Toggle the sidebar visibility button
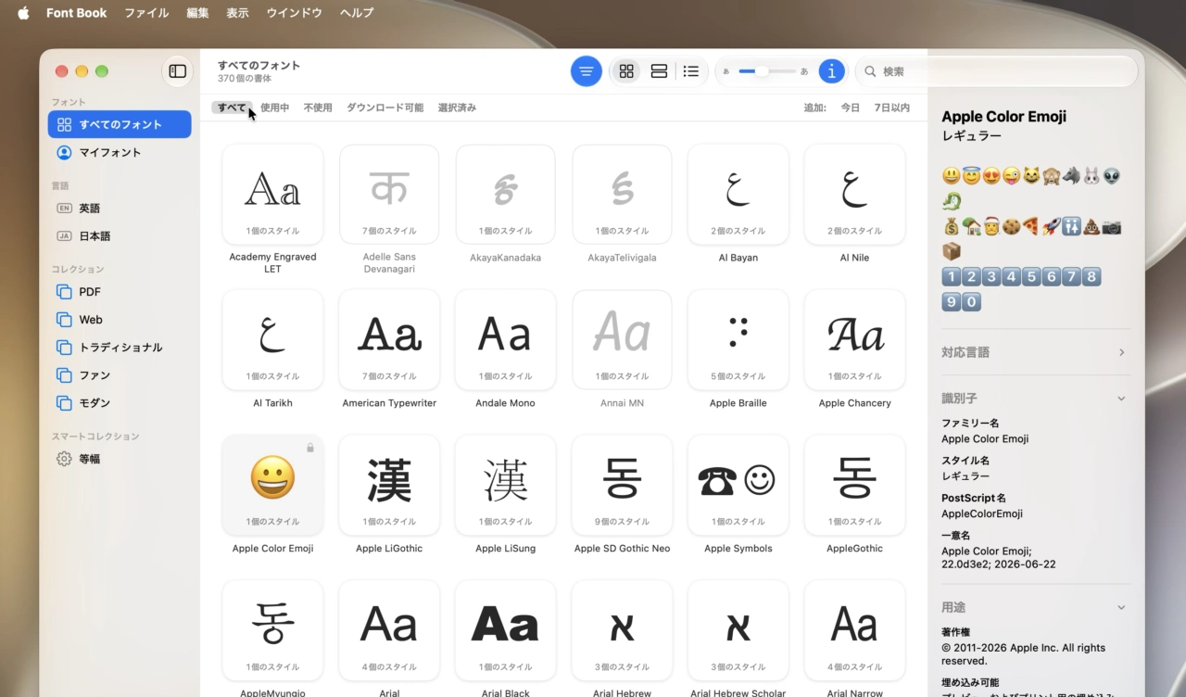The image size is (1186, 697). click(177, 71)
